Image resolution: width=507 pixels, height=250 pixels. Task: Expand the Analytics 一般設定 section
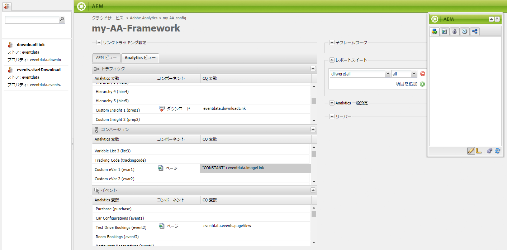pos(332,103)
